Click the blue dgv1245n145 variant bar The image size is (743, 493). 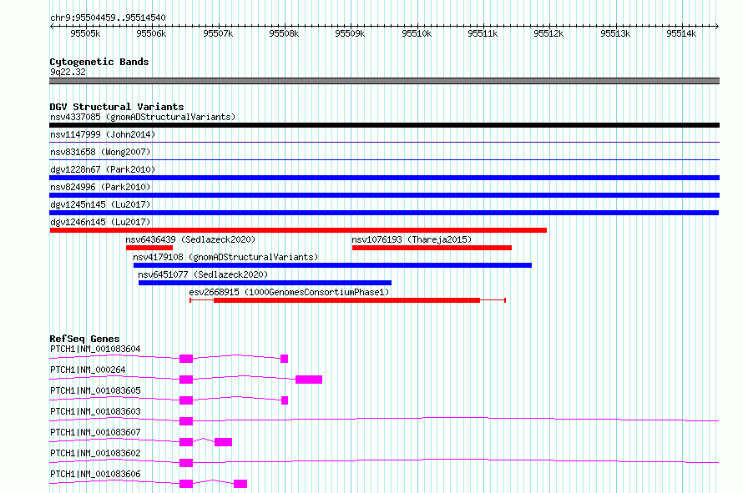tap(384, 213)
